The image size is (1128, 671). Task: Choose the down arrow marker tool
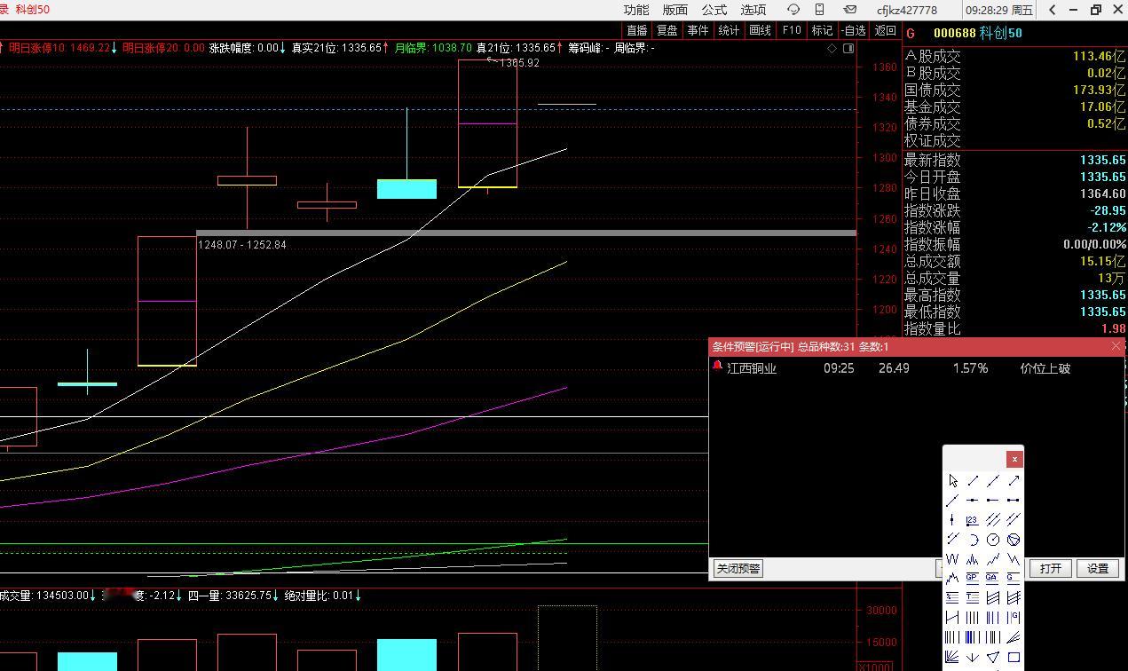point(973,658)
